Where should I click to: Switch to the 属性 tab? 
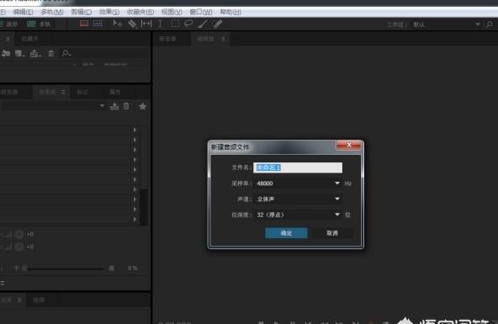115,92
